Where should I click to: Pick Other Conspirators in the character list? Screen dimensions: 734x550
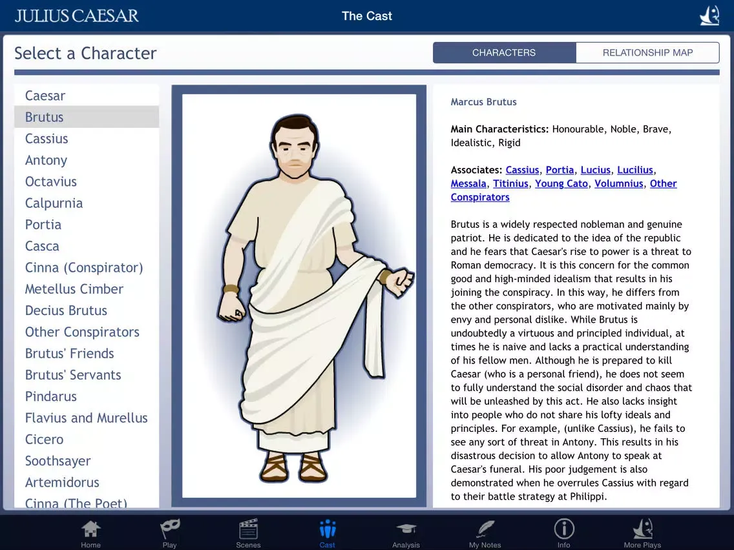pyautogui.click(x=87, y=332)
